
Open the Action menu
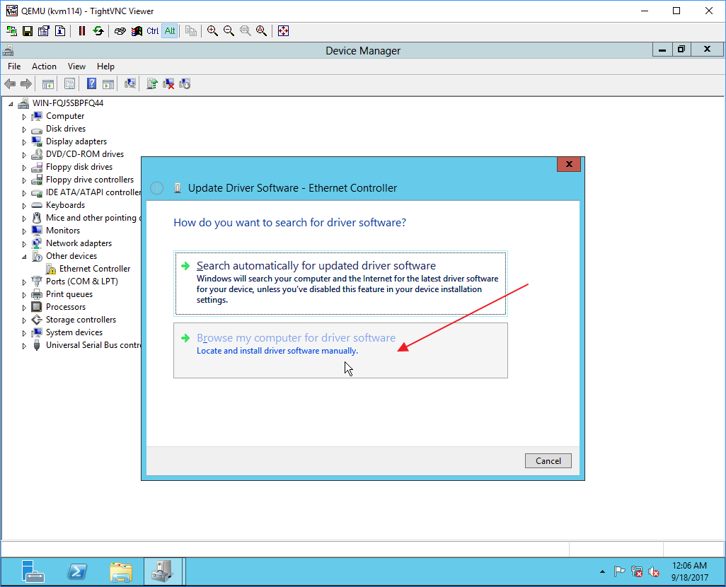coord(44,66)
